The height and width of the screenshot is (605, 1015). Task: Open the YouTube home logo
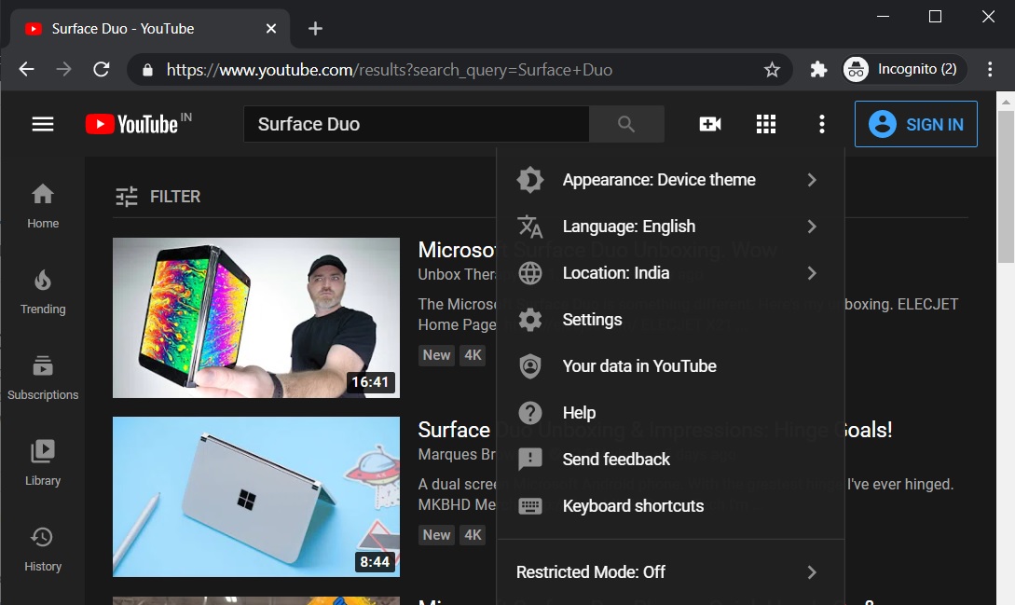click(x=137, y=123)
